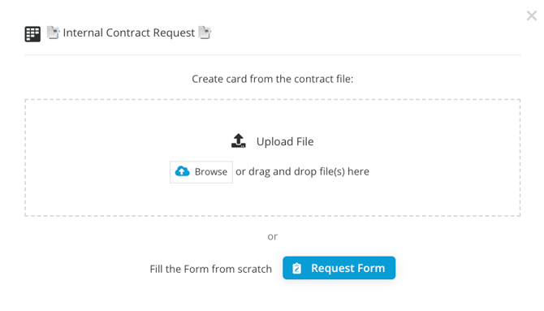Click the upload tray arrow icon
544x311 pixels.
click(239, 141)
